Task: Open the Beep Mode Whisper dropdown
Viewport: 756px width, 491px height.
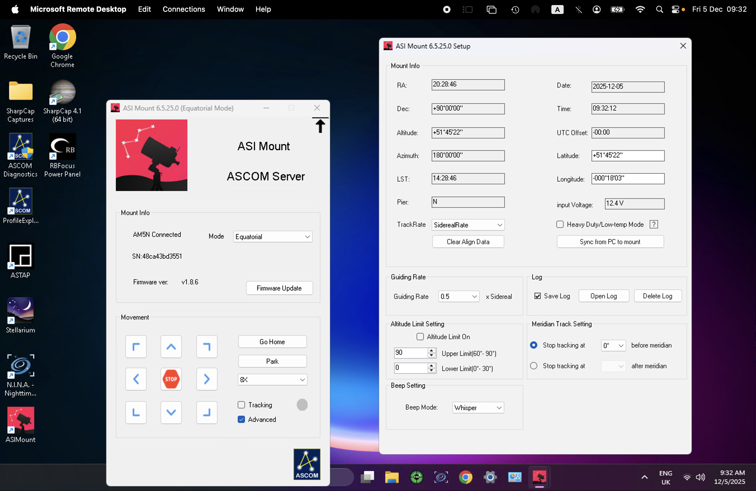Action: [x=478, y=407]
